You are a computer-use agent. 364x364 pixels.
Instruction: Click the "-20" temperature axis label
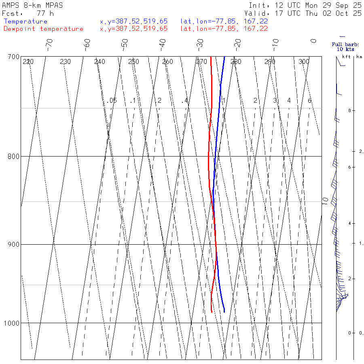point(238,45)
